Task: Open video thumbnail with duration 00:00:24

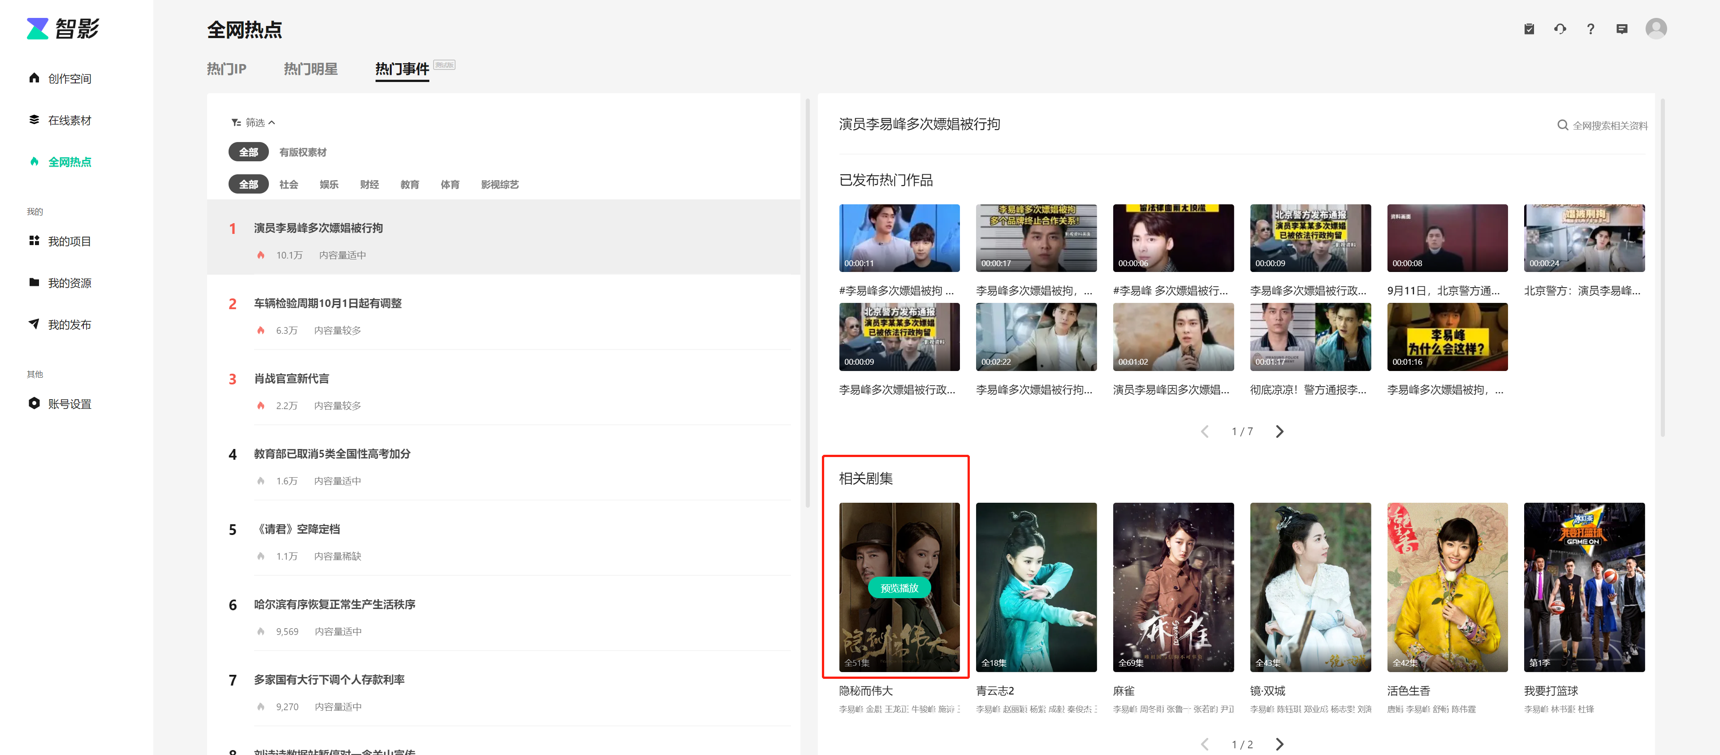Action: pyautogui.click(x=1584, y=237)
